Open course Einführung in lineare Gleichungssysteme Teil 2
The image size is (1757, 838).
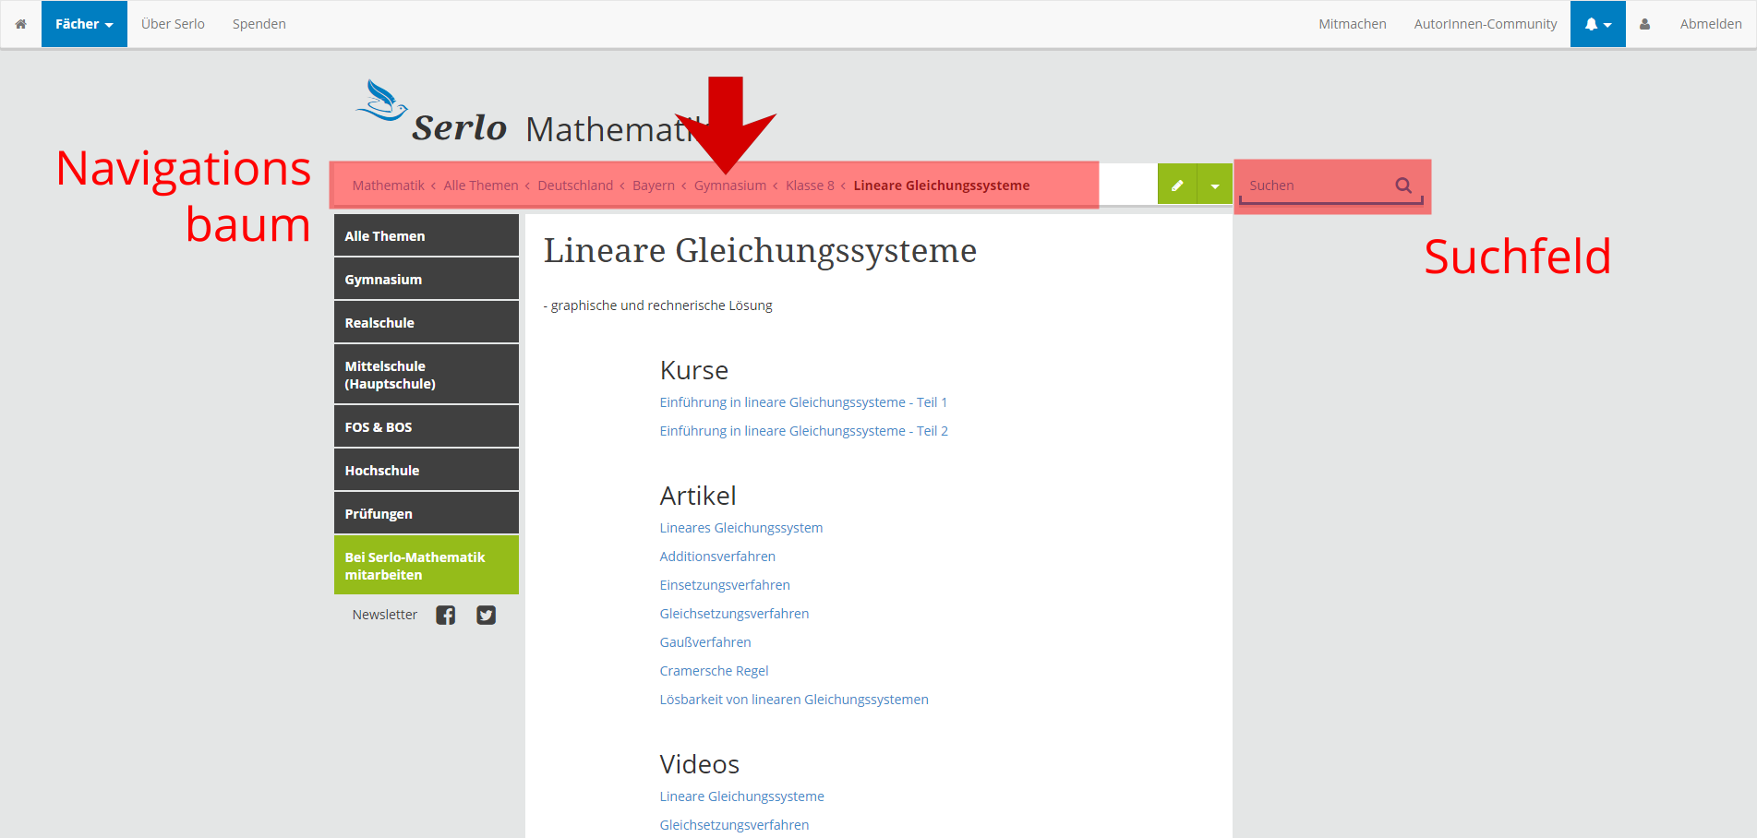point(803,431)
